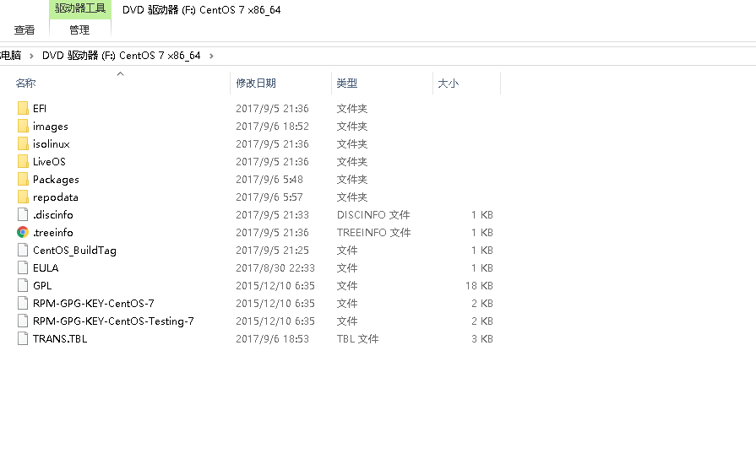The width and height of the screenshot is (756, 464).
Task: Click the date 2017/9/6 5:57
Action: [x=269, y=197]
